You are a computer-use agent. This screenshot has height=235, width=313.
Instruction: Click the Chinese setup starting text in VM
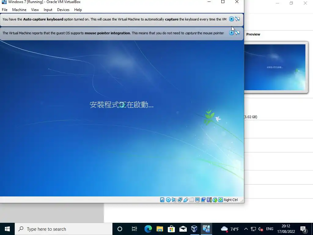pyautogui.click(x=122, y=105)
